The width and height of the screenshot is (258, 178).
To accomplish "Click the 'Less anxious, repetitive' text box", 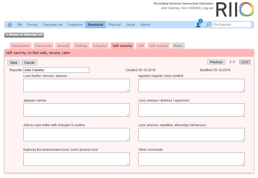I will coord(192,135).
